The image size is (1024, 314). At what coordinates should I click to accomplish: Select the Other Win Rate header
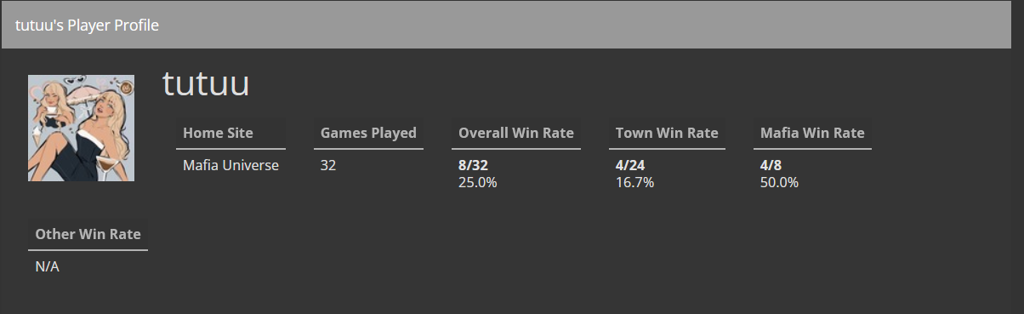88,234
